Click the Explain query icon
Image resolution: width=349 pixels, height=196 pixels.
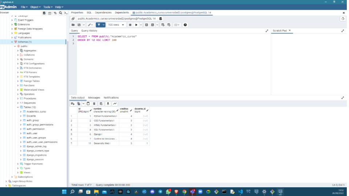tap(147, 25)
